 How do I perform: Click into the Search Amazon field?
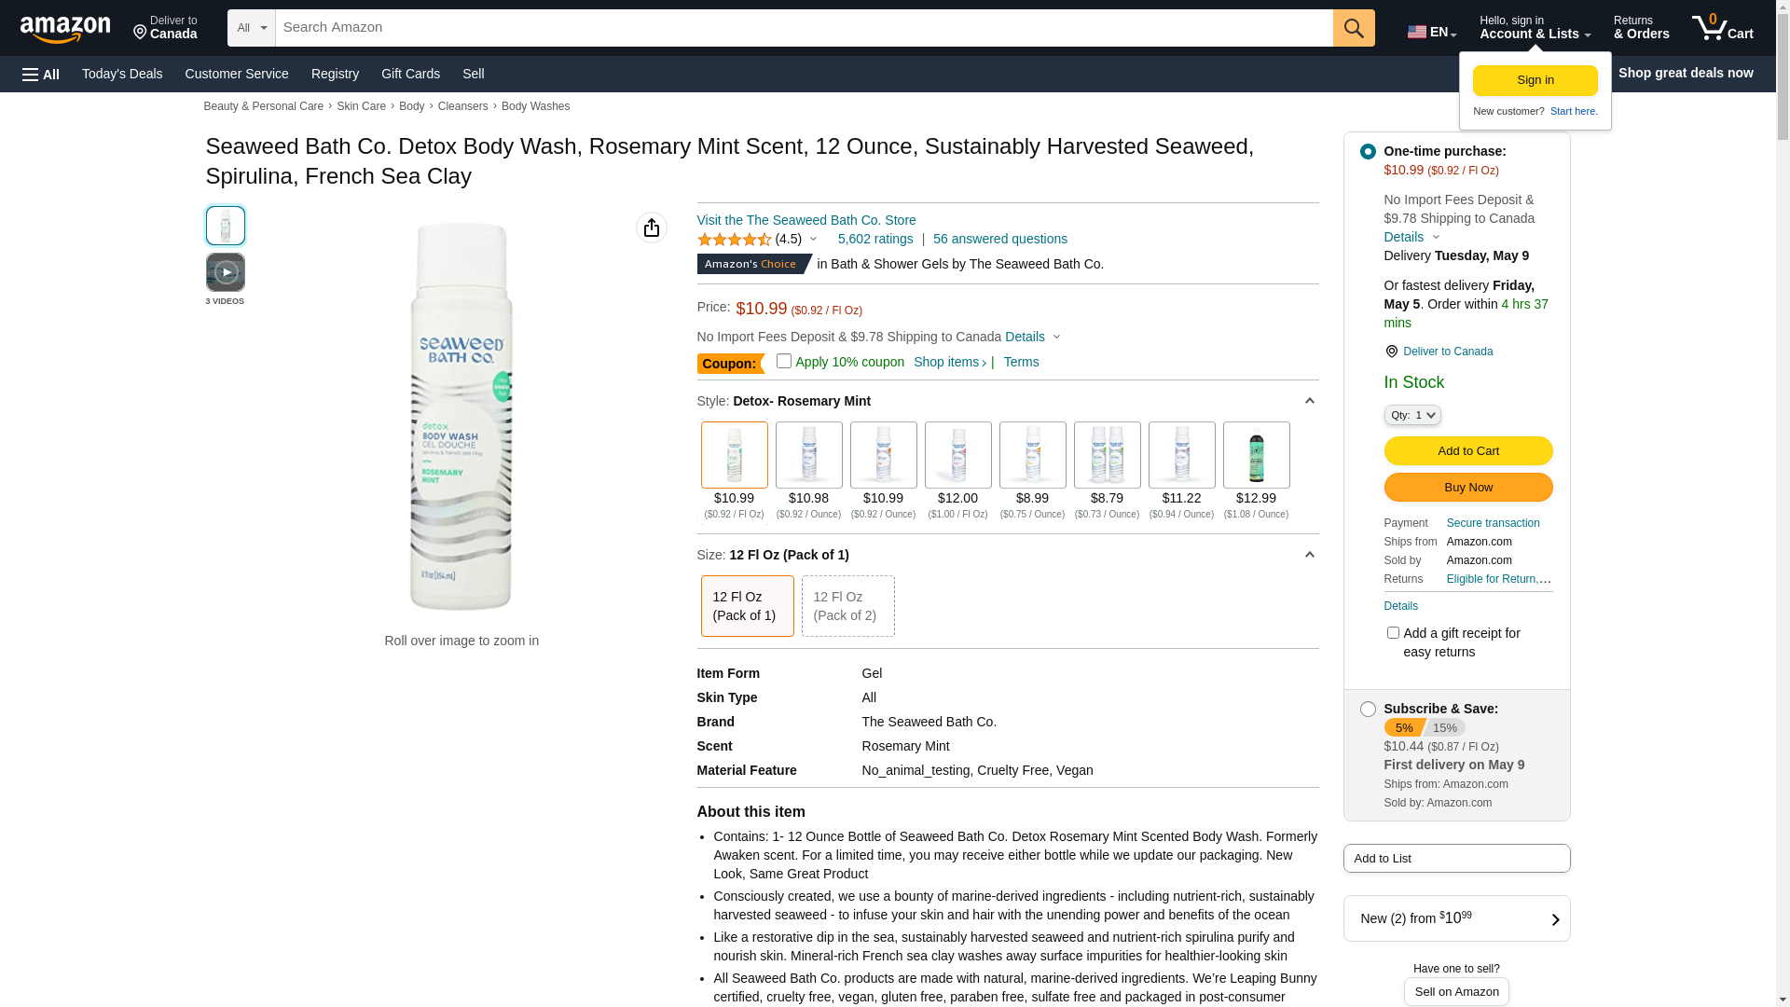click(x=802, y=28)
